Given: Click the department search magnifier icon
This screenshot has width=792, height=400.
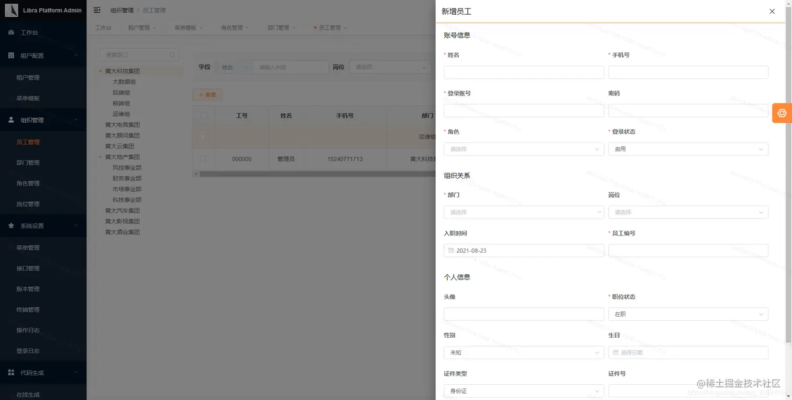Looking at the screenshot, I should 172,55.
